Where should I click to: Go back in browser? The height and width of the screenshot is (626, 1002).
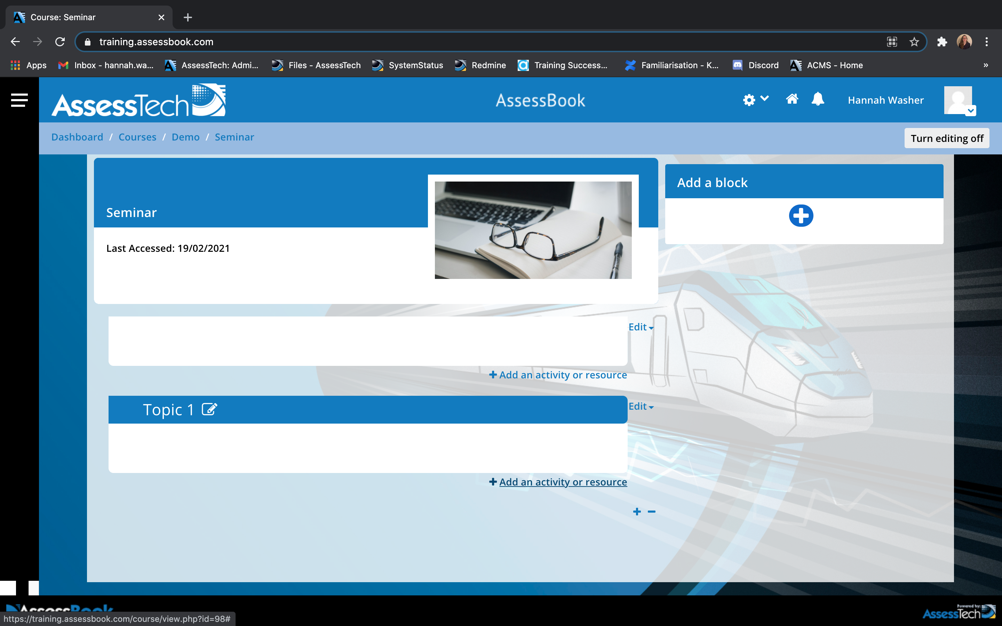(15, 42)
